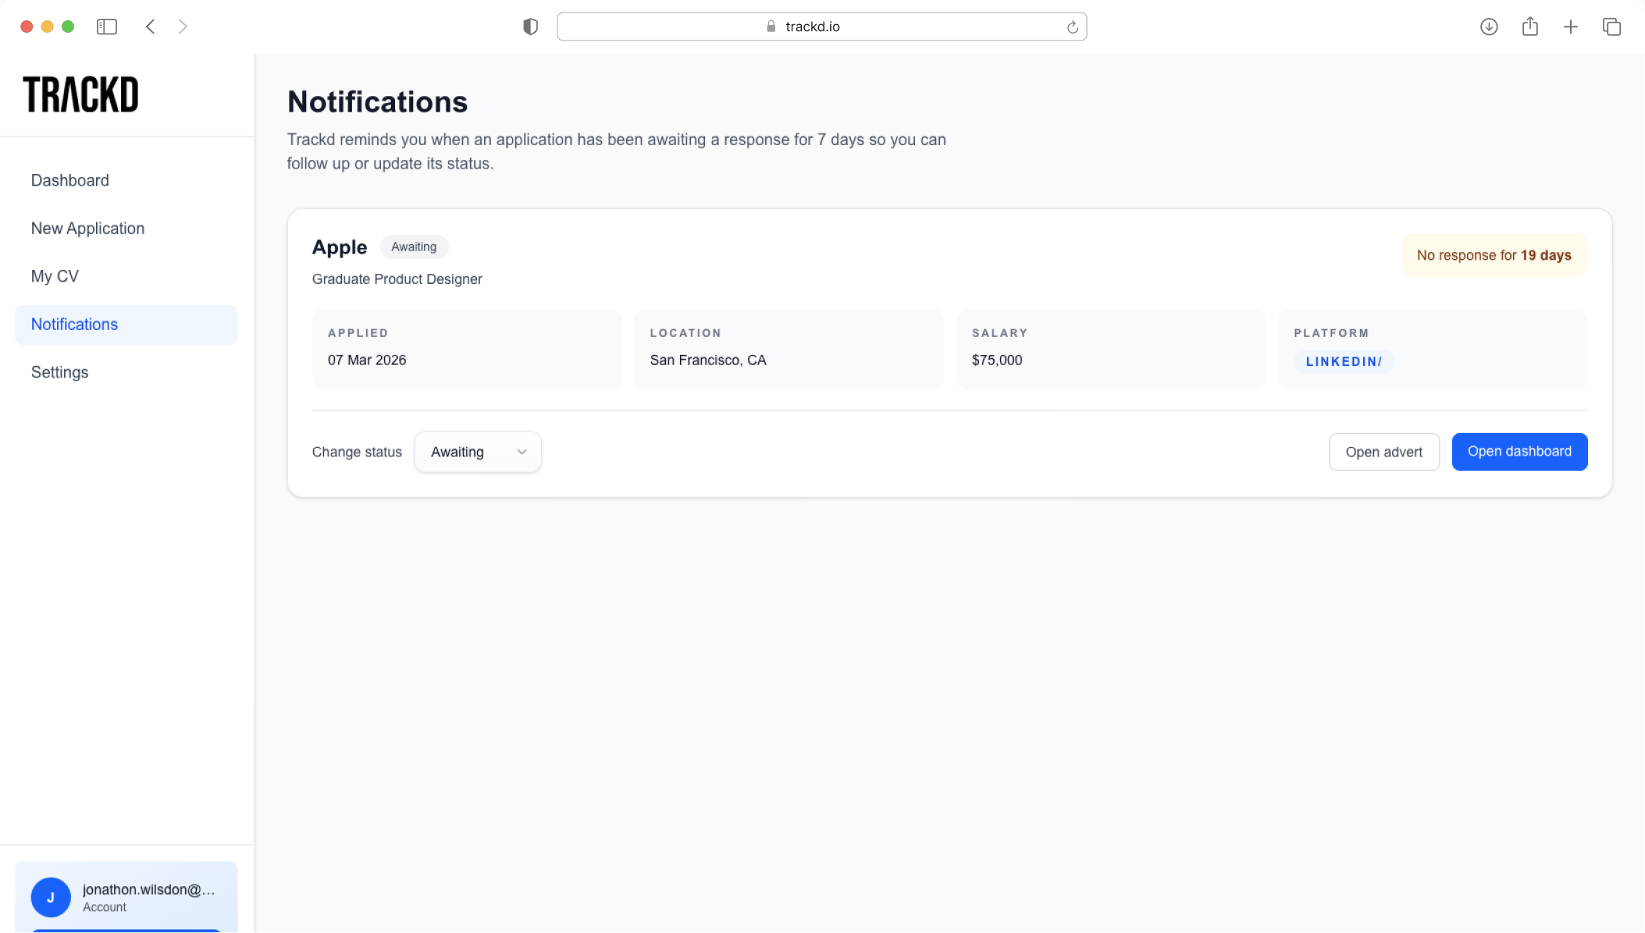
Task: Click the LINKEDIN platform tag
Action: (x=1343, y=361)
